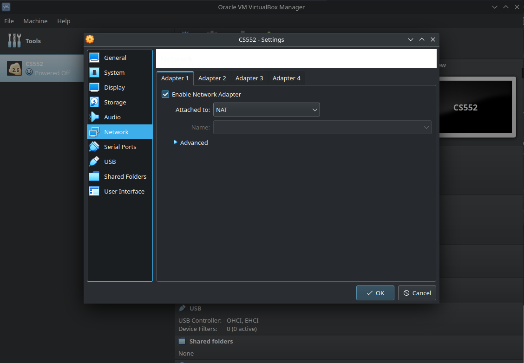Image resolution: width=524 pixels, height=363 pixels.
Task: Confirm settings with the OK button
Action: (375, 293)
